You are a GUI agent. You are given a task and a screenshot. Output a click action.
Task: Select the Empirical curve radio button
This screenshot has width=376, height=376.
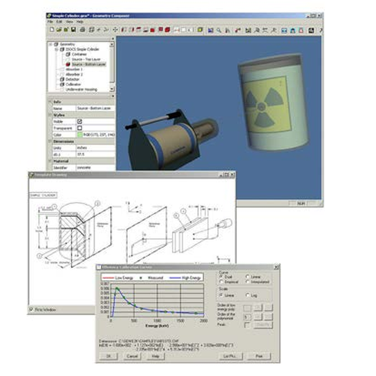coord(221,282)
